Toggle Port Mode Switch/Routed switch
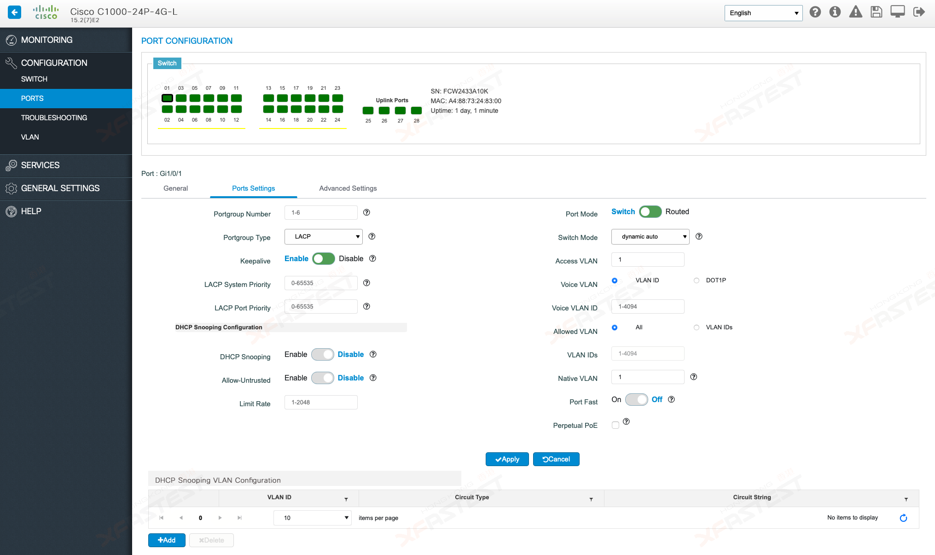Screen dimensions: 935x555 (650, 211)
